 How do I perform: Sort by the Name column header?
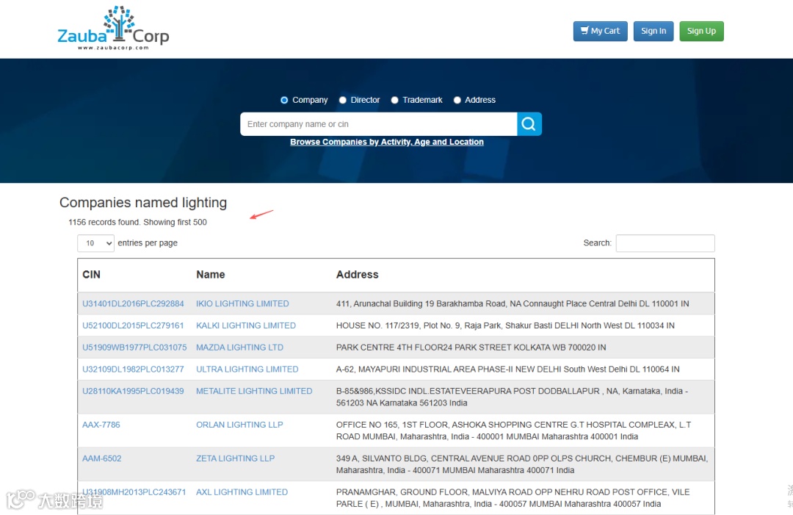[x=211, y=275]
